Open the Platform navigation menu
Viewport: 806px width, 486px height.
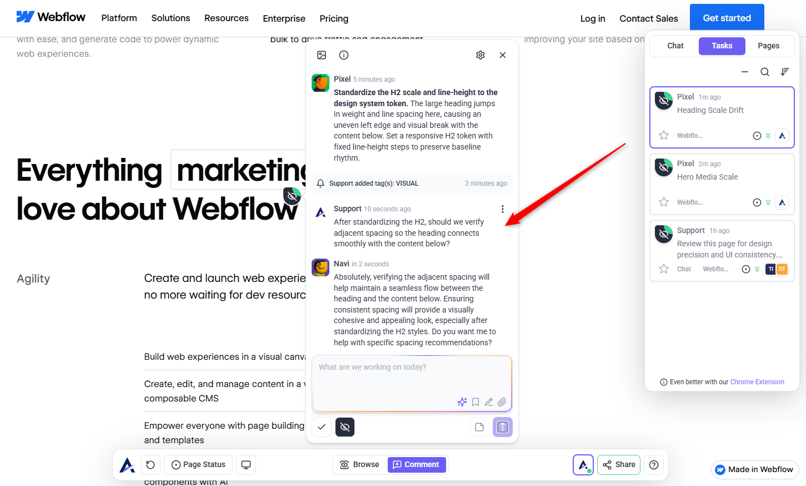point(119,18)
